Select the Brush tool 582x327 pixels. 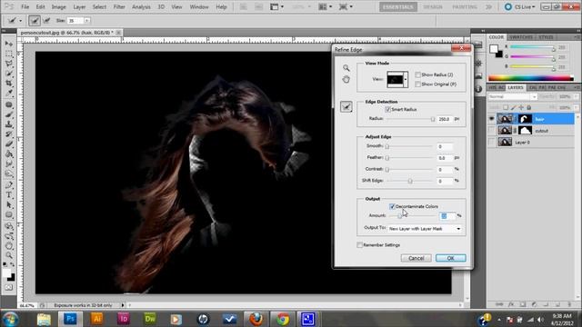tap(9, 114)
